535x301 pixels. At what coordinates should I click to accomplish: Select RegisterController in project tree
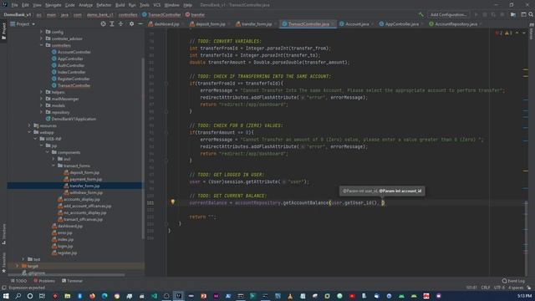click(x=74, y=79)
